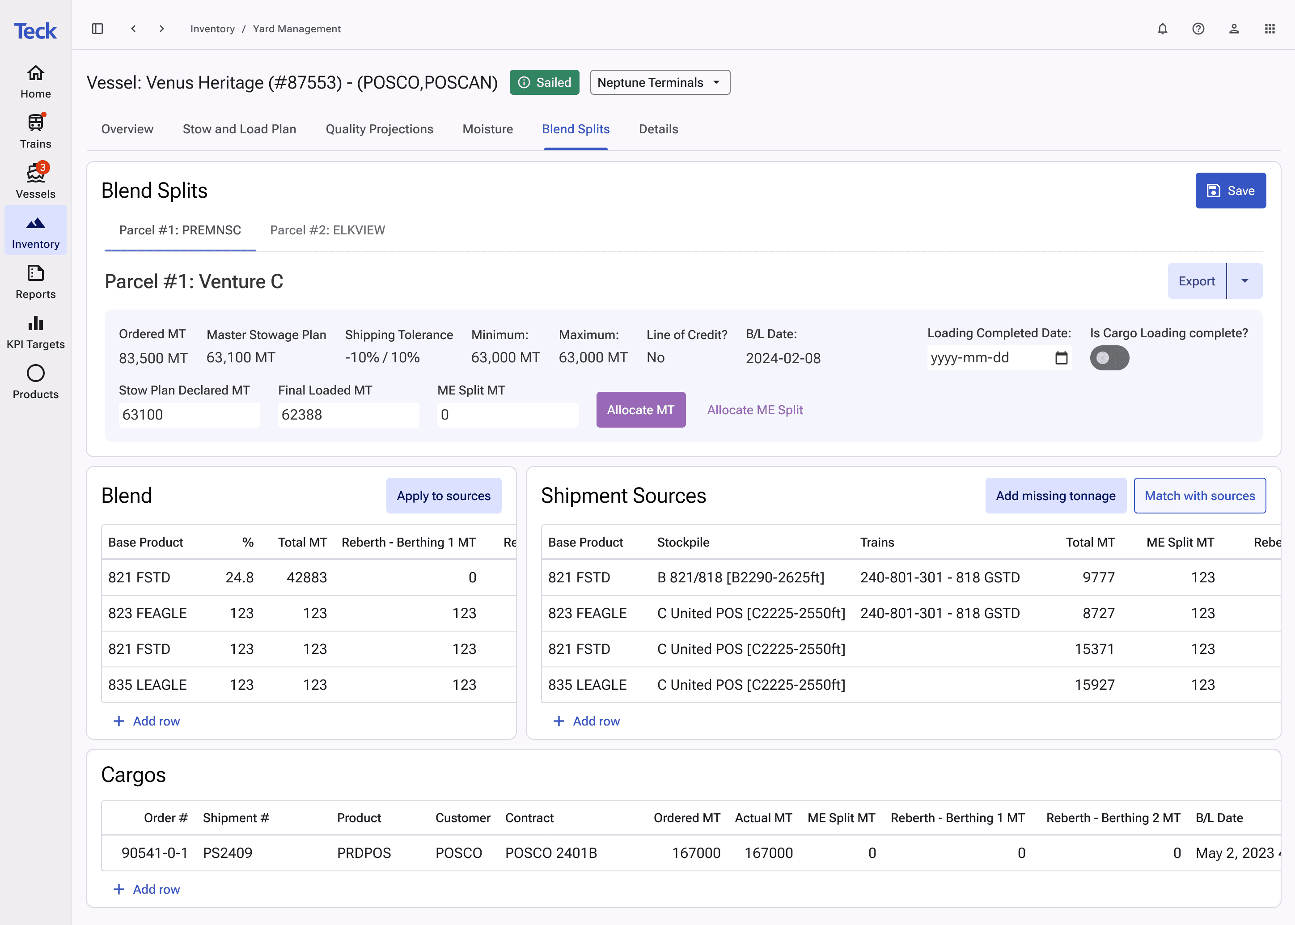Click the Final Loaded MT field
Viewport: 1295px width, 925px height.
(x=348, y=415)
